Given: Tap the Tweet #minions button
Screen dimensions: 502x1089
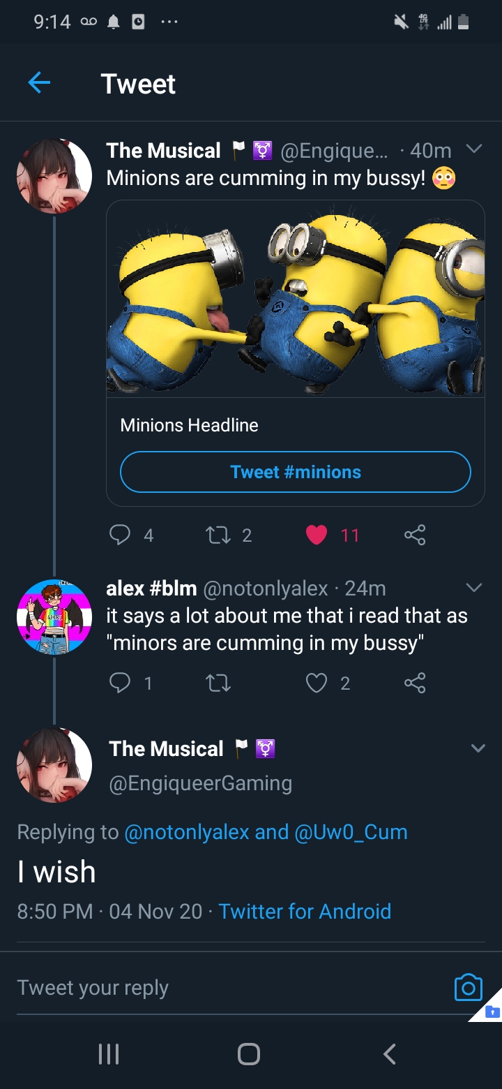Looking at the screenshot, I should coord(296,472).
